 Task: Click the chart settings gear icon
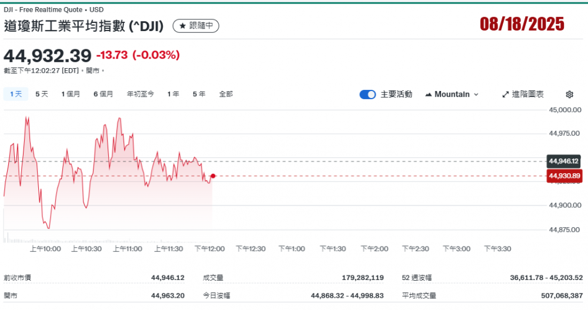pyautogui.click(x=569, y=95)
